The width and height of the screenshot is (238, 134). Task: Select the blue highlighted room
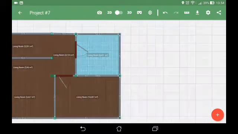tap(98, 55)
